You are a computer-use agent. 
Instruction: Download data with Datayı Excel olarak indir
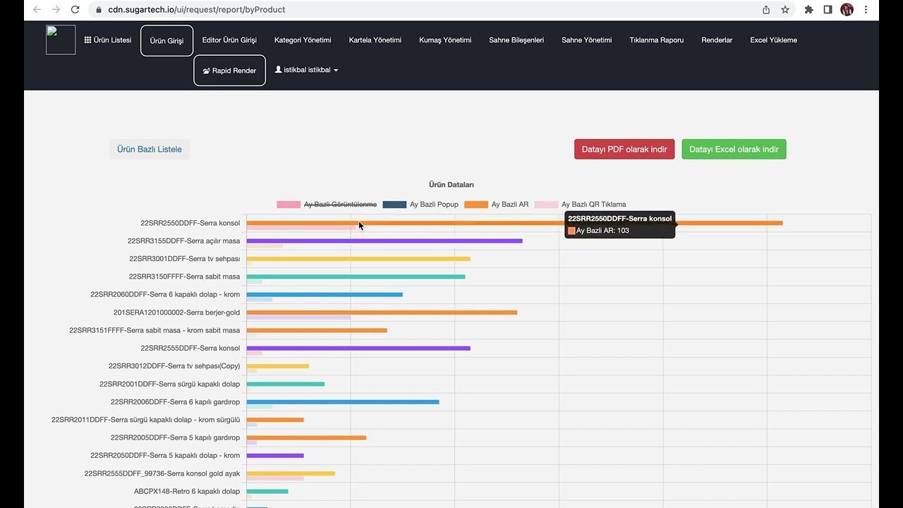[734, 150]
